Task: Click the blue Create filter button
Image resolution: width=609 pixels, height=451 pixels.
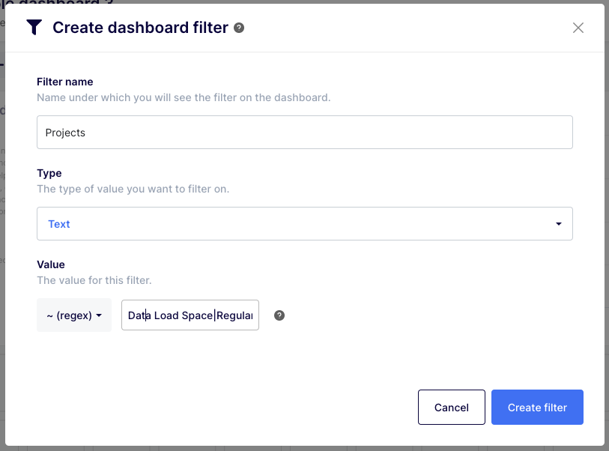Action: (537, 407)
